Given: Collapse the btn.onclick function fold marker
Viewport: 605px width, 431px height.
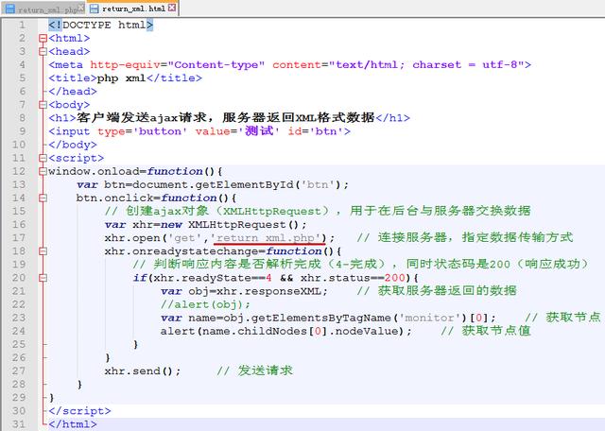Looking at the screenshot, I should (x=43, y=198).
